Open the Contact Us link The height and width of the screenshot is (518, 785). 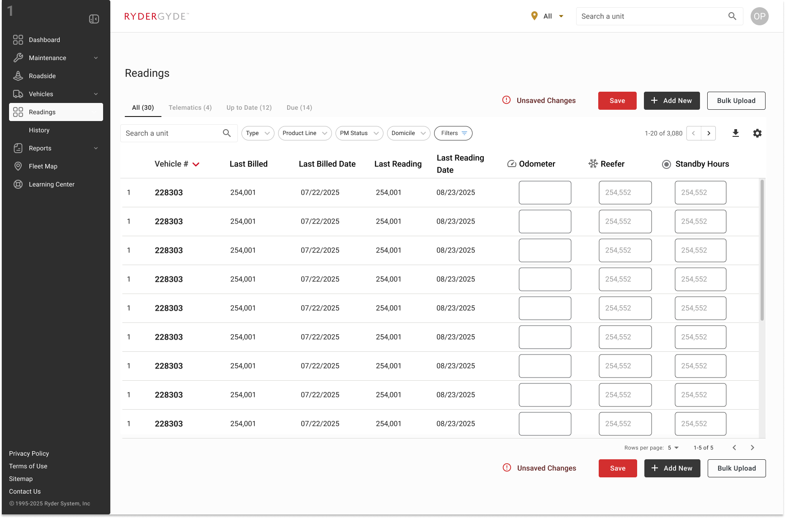coord(25,491)
